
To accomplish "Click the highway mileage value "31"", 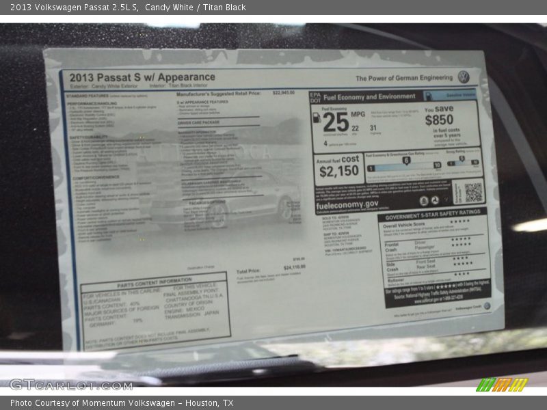I will point(373,128).
